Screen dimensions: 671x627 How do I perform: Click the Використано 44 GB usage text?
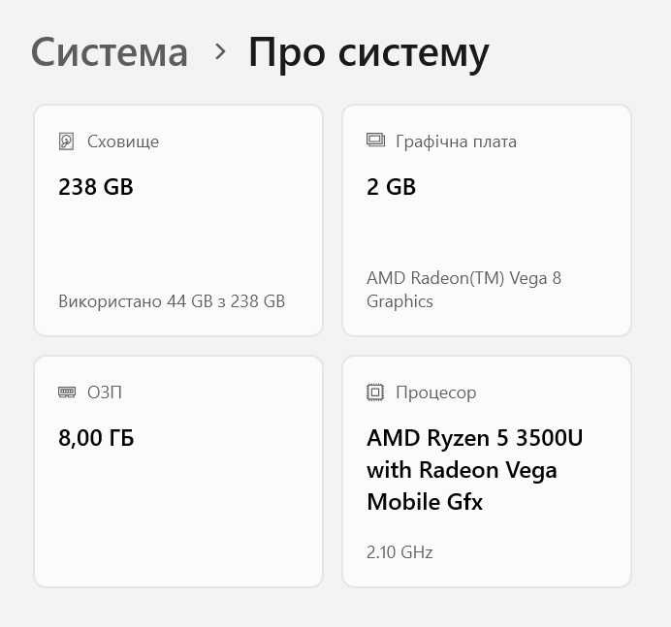[x=172, y=301]
